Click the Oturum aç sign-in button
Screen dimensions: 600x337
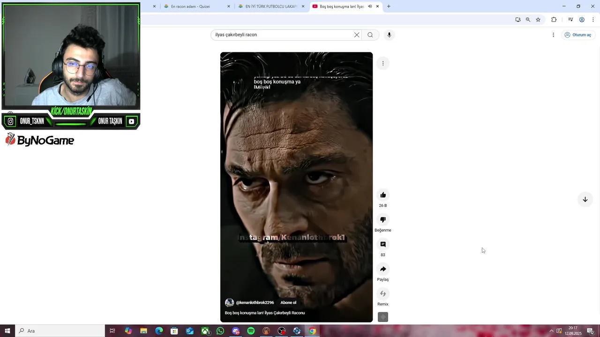[577, 35]
